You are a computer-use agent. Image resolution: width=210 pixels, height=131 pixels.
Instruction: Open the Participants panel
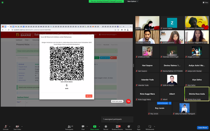(x=69, y=127)
